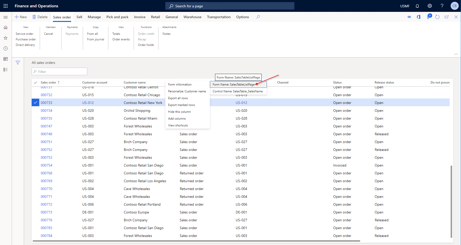Open sales order 000732 link
The width and height of the screenshot is (461, 245).
pos(47,95)
